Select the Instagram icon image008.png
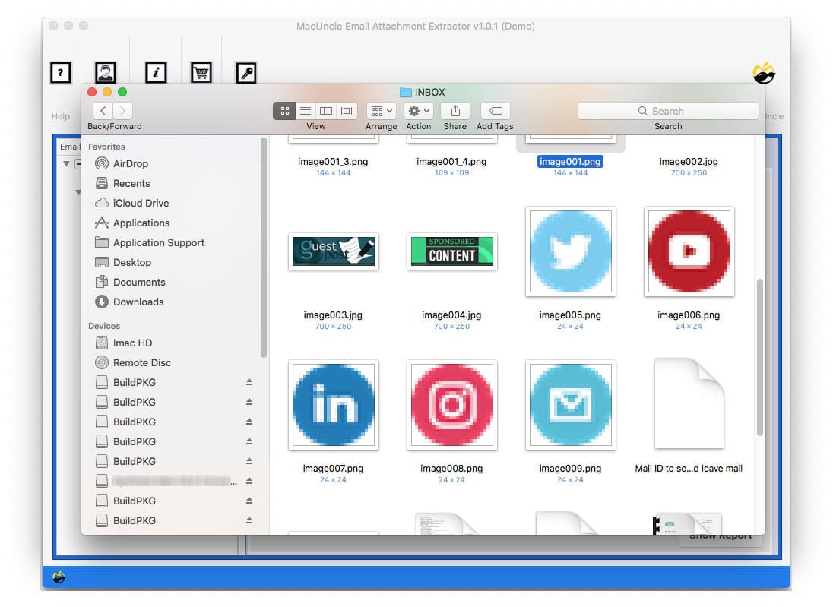 pos(452,405)
